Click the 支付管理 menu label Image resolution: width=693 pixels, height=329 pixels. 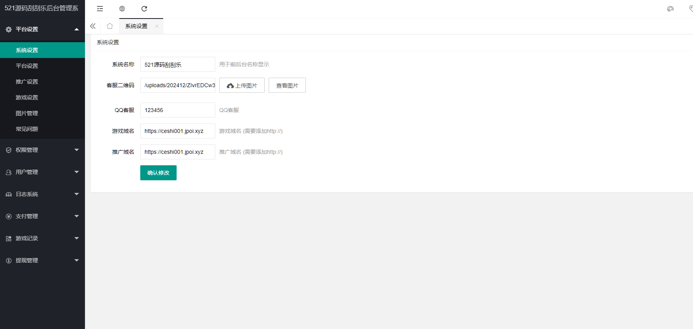[x=27, y=216]
